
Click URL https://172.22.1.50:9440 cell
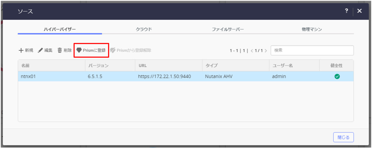click(164, 77)
